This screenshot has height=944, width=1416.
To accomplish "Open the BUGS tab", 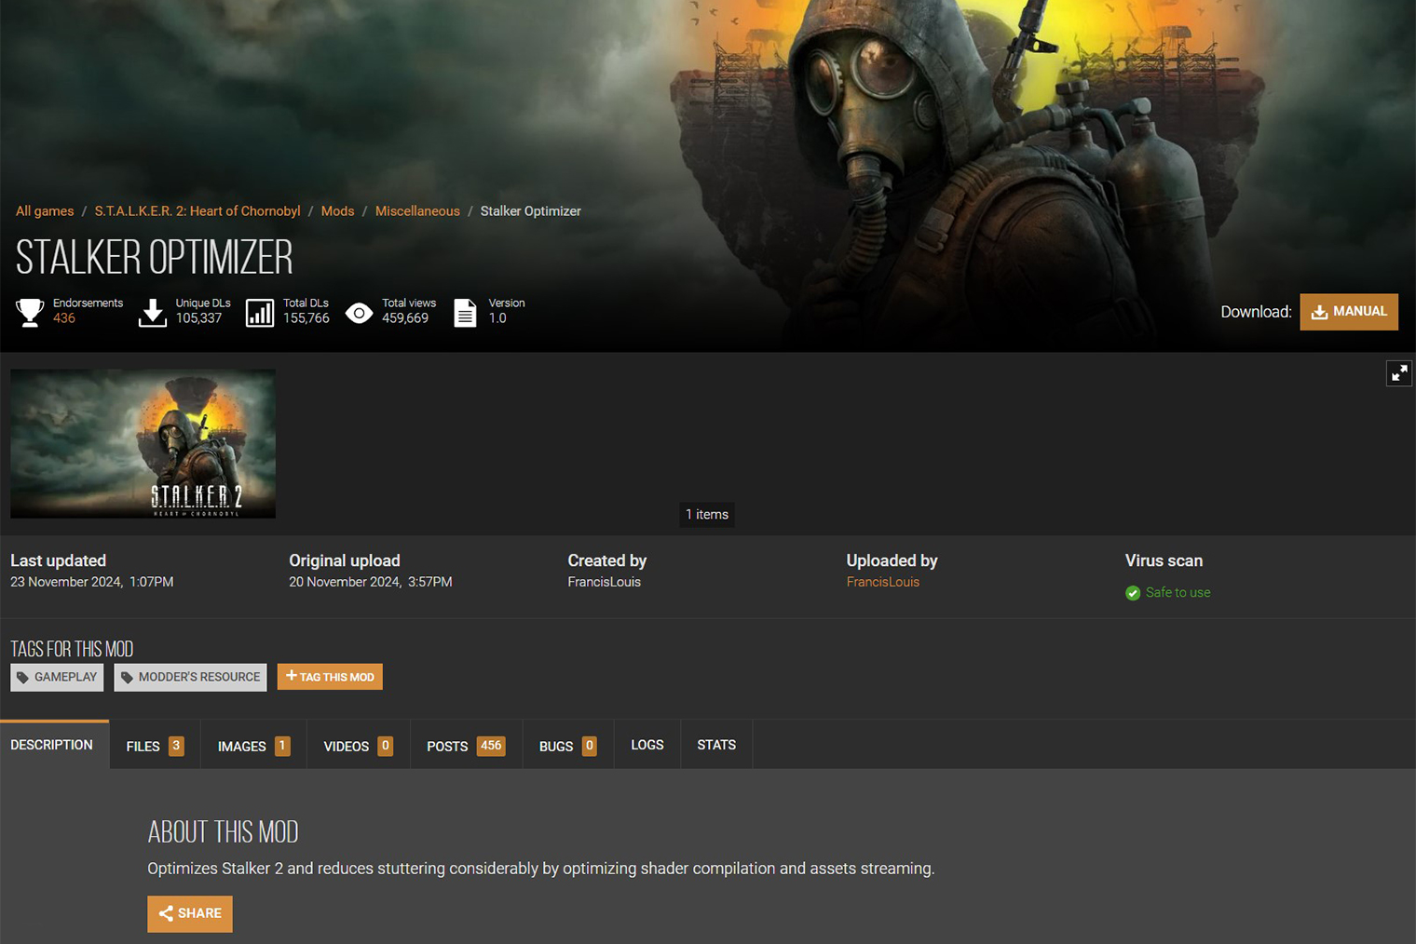I will (567, 746).
